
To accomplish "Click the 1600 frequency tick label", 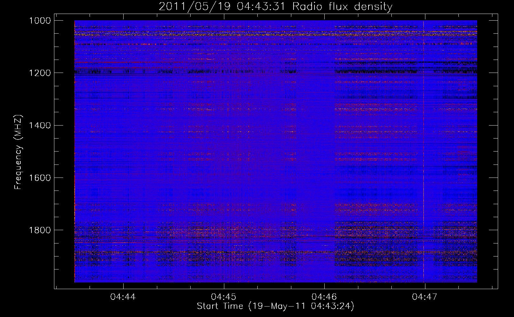I will 40,178.
